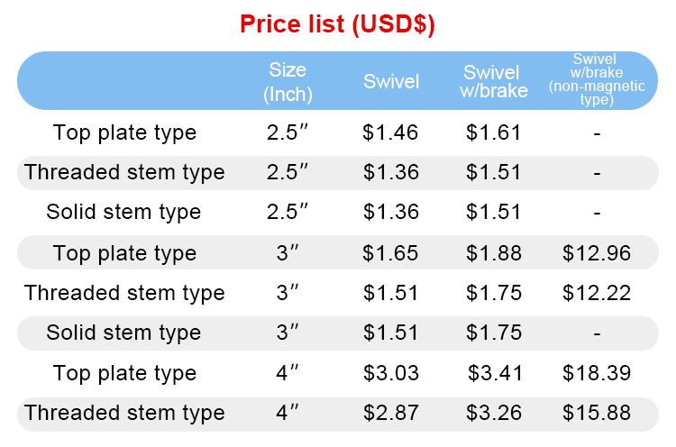Click the non-magnetic type column header
The width and height of the screenshot is (676, 447).
(596, 81)
